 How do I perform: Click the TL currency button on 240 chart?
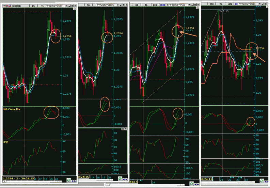click(221, 3)
